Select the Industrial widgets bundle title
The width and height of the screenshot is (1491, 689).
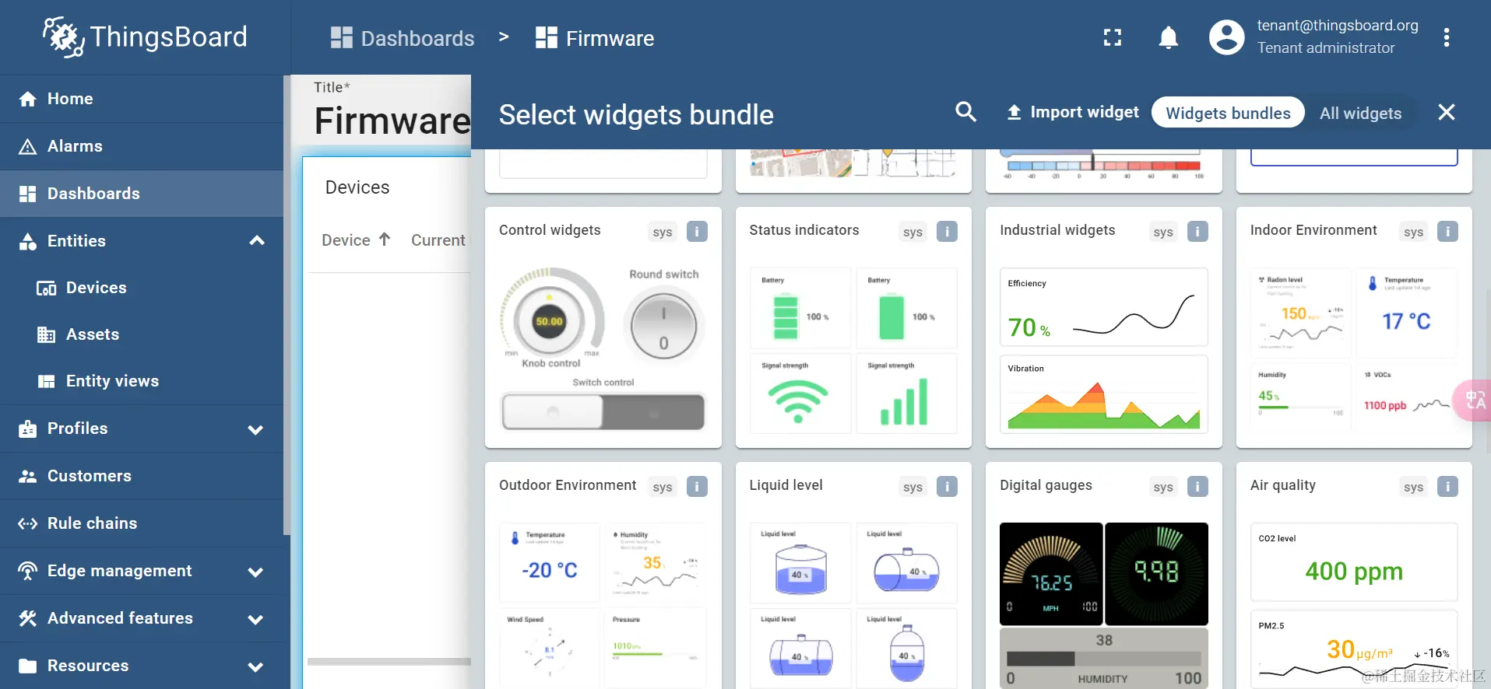click(1057, 230)
